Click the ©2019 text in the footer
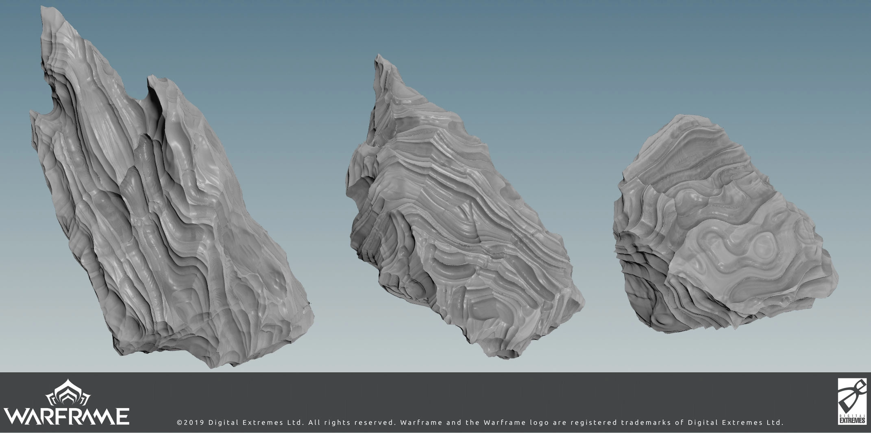This screenshot has height=433, width=871. pos(190,422)
